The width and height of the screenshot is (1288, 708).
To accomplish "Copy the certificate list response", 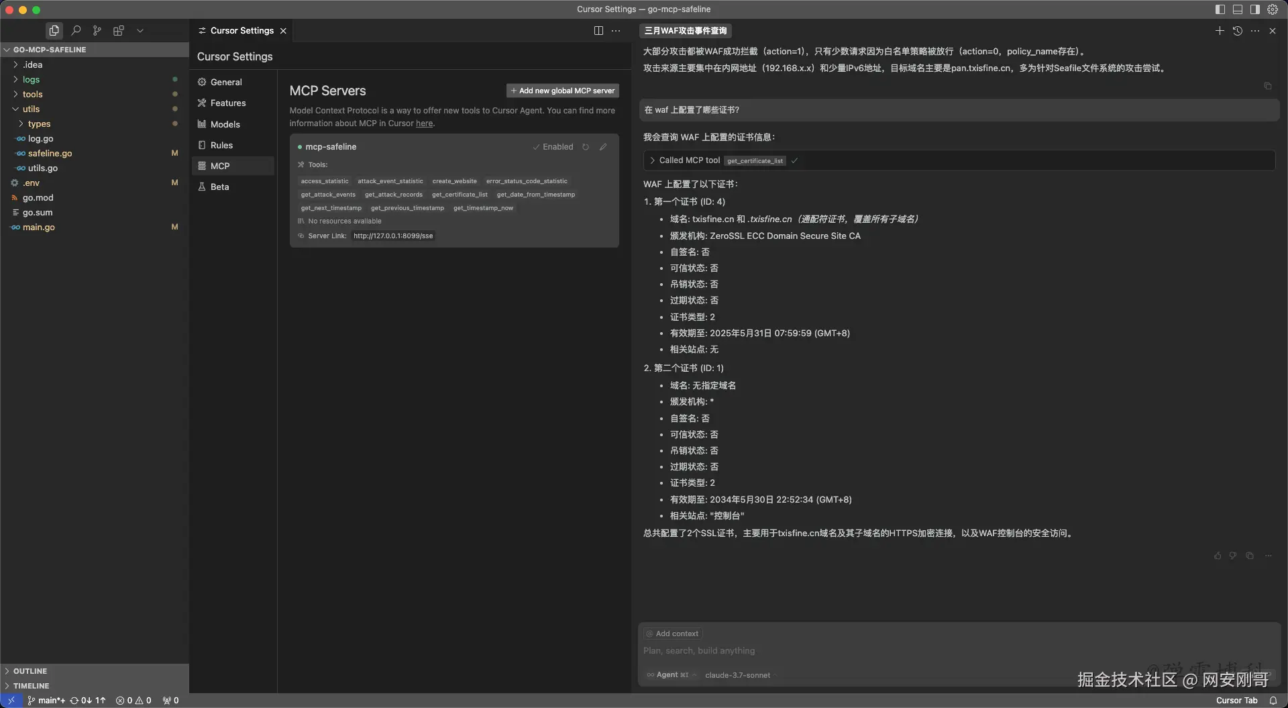I will 1250,556.
